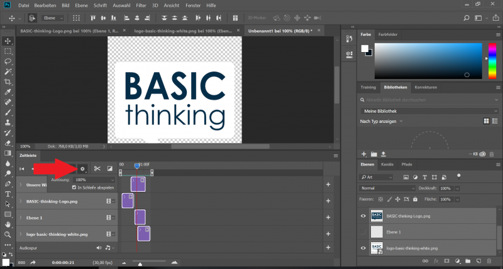This screenshot has width=503, height=269.
Task: Switch to BASIC-thinking-Logo.png document tab
Action: pos(69,31)
